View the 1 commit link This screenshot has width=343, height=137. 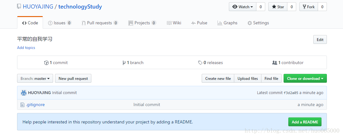pyautogui.click(x=56, y=63)
